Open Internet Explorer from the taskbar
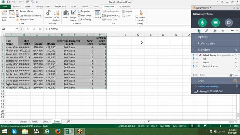Viewport: 240px width, 135px height. point(47,132)
